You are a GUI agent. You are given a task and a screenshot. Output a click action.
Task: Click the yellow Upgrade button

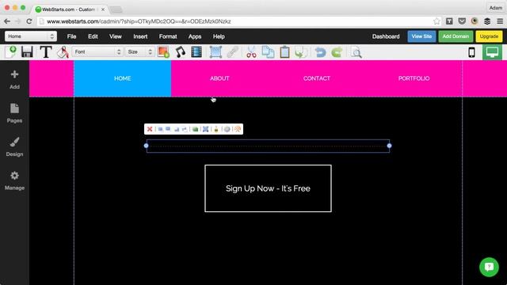point(489,36)
